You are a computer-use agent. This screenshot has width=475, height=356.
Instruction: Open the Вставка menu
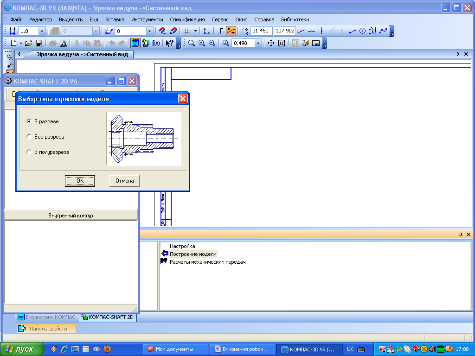tap(115, 19)
